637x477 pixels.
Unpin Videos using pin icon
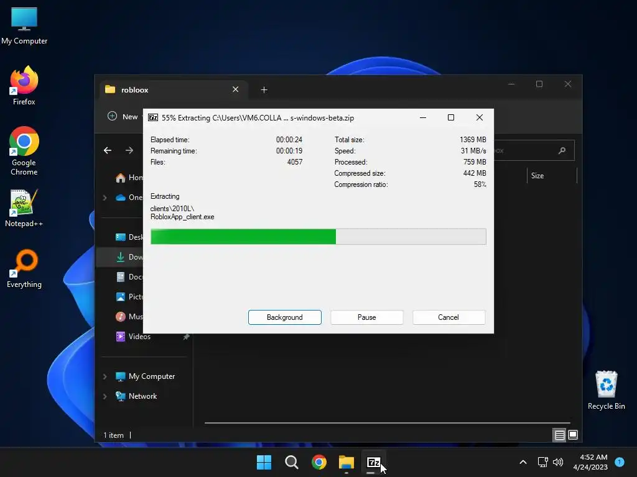(186, 337)
